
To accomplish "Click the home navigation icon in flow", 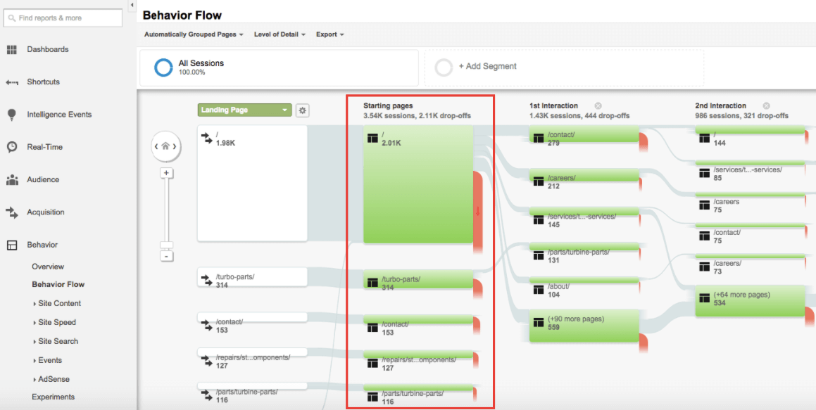I will (165, 146).
